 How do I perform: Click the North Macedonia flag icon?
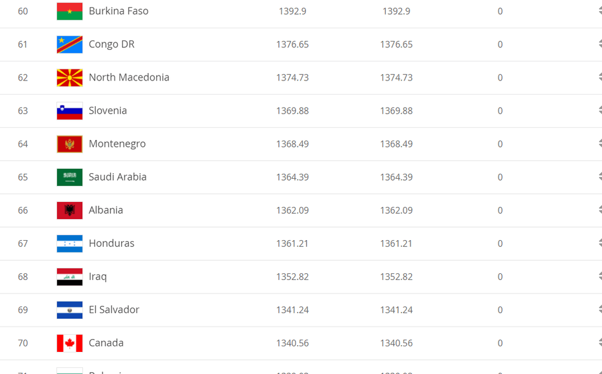click(69, 77)
